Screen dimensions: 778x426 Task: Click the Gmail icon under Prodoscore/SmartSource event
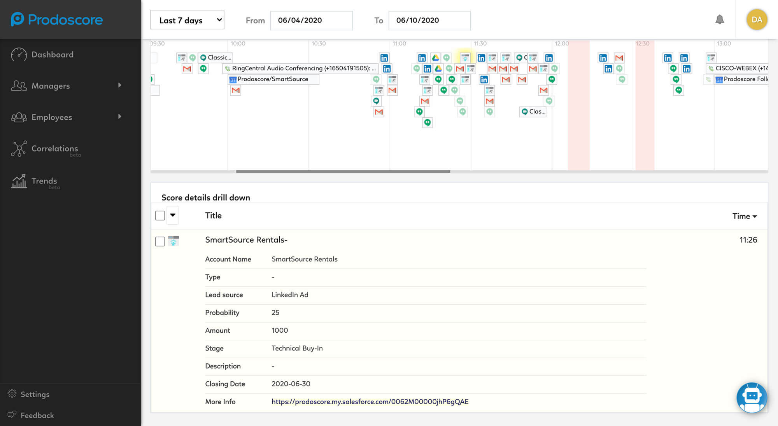tap(235, 91)
